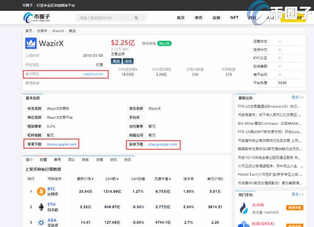Click the 4744.1亿 ADA market cap cell
The height and width of the screenshot is (227, 314).
[x=163, y=223]
